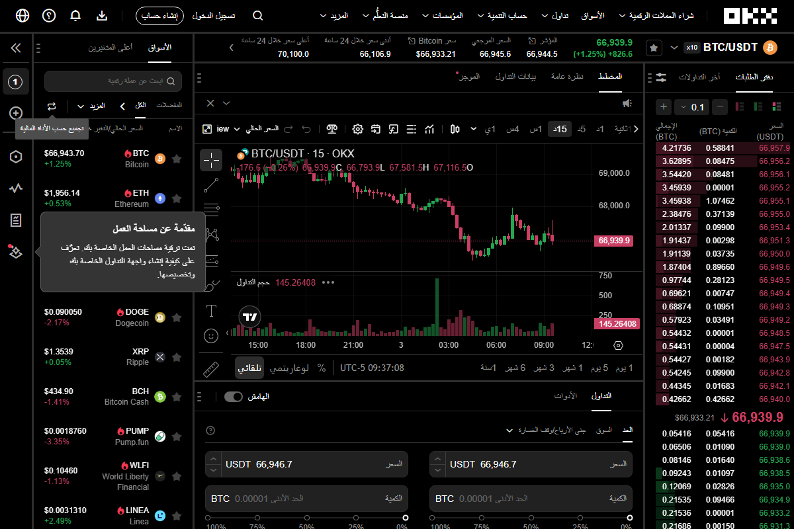Select the 1س timeframe button
This screenshot has width=794, height=529.
(536, 129)
